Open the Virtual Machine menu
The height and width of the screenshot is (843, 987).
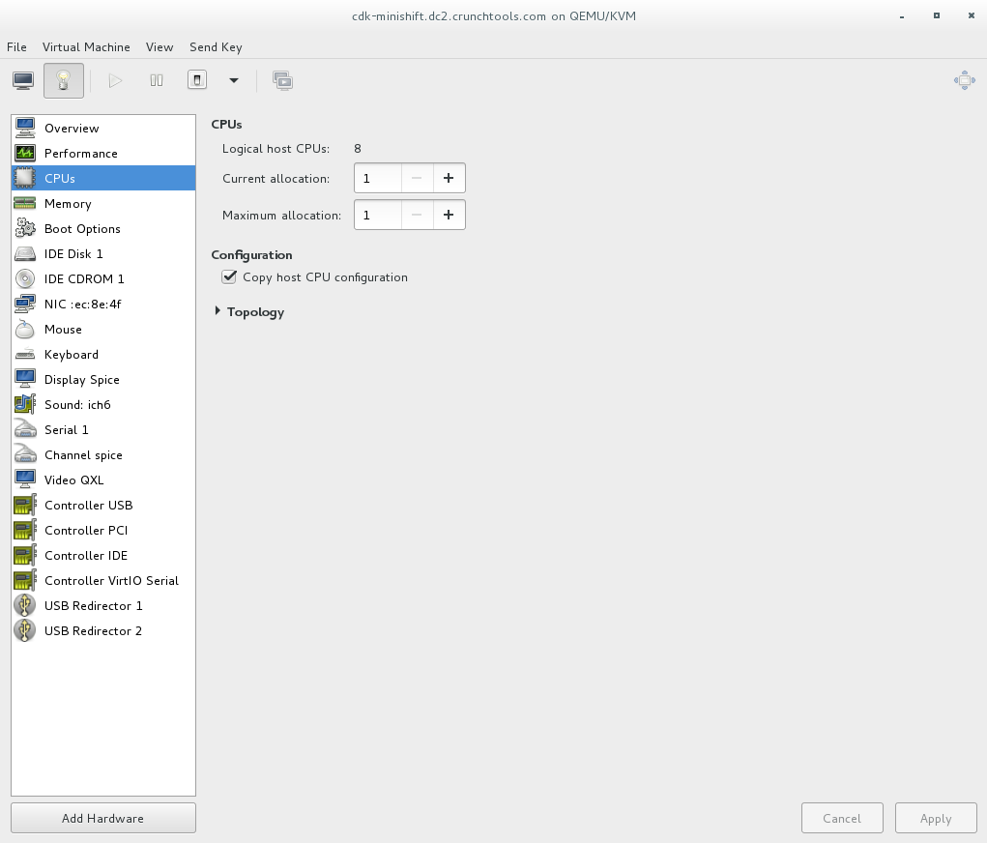[x=86, y=46]
